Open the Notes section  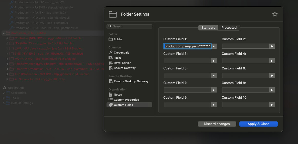pos(118,95)
